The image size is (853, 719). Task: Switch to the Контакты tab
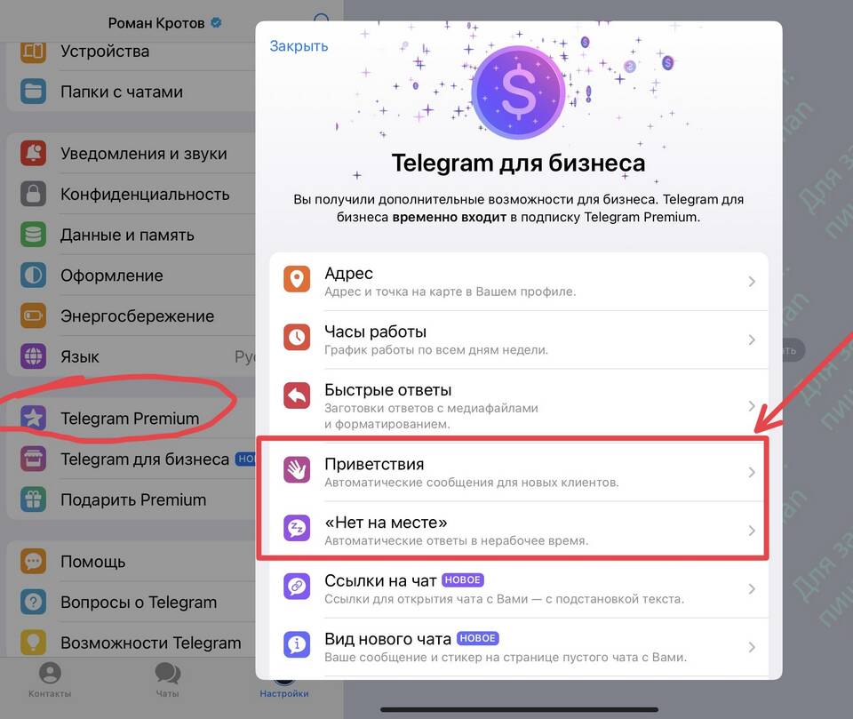[x=50, y=681]
